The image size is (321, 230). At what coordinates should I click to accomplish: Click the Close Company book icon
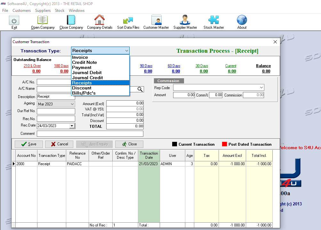click(71, 20)
